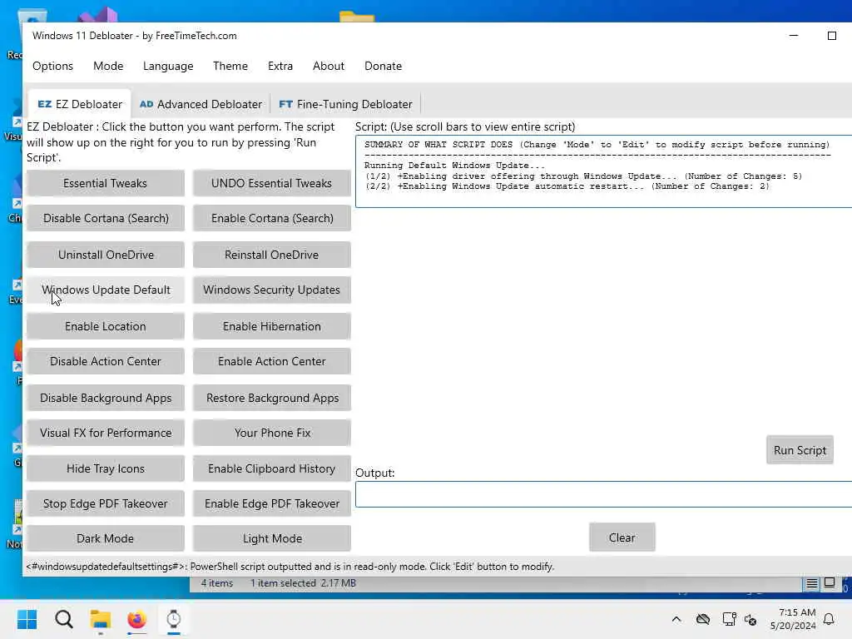Switch to the EZ Debloater tab

[79, 104]
